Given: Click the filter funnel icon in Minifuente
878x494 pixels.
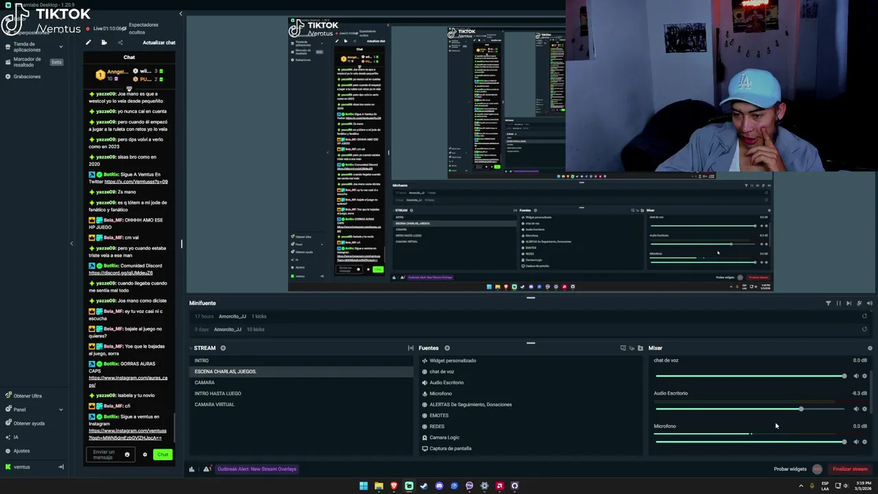Looking at the screenshot, I should click(x=828, y=303).
